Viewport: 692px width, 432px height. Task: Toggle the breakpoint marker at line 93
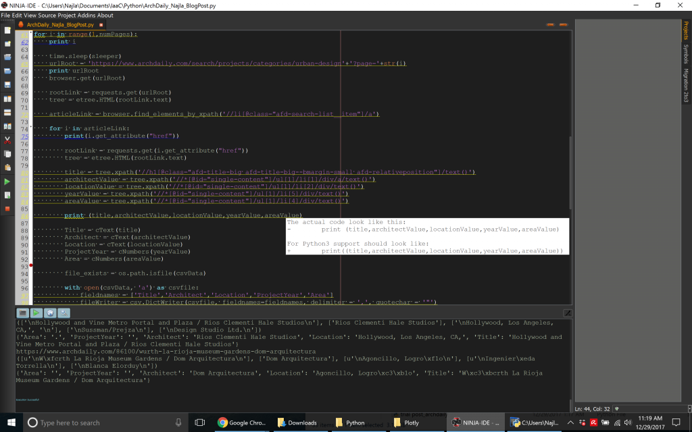tap(31, 266)
